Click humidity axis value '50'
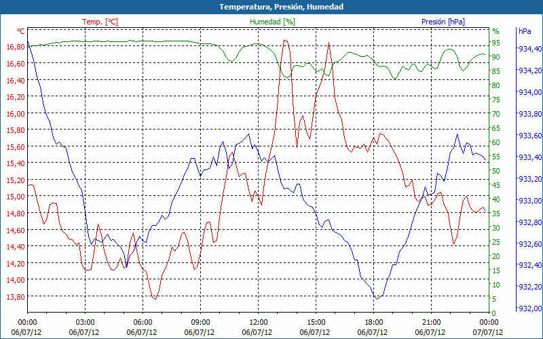543x339 pixels. 496,171
